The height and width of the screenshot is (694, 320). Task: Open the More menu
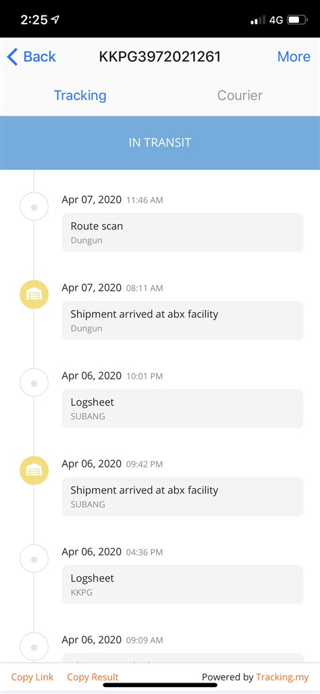[294, 57]
